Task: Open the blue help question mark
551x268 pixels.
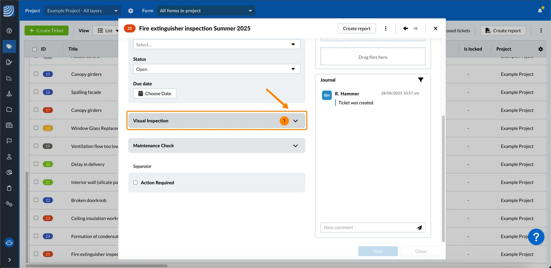Action: pos(536,237)
